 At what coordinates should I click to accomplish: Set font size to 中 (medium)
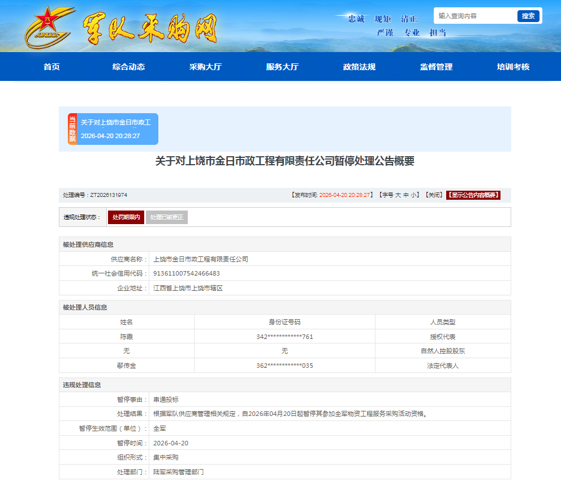406,195
